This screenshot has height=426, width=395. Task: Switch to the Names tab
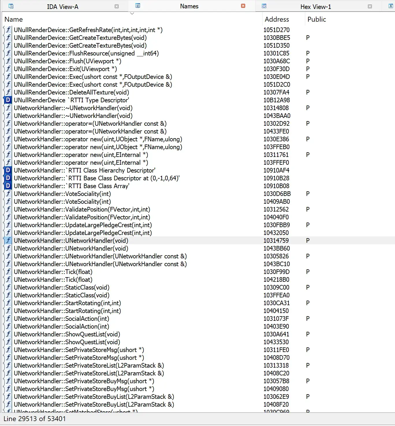[x=189, y=6]
